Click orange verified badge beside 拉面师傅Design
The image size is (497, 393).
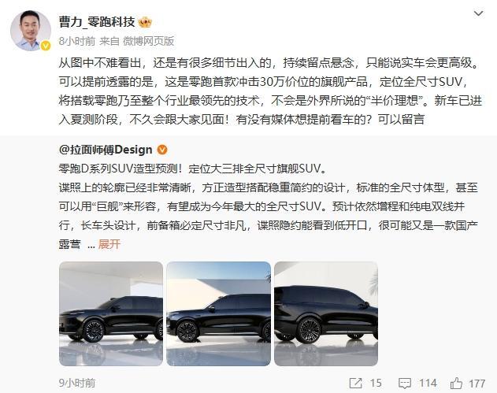point(162,150)
